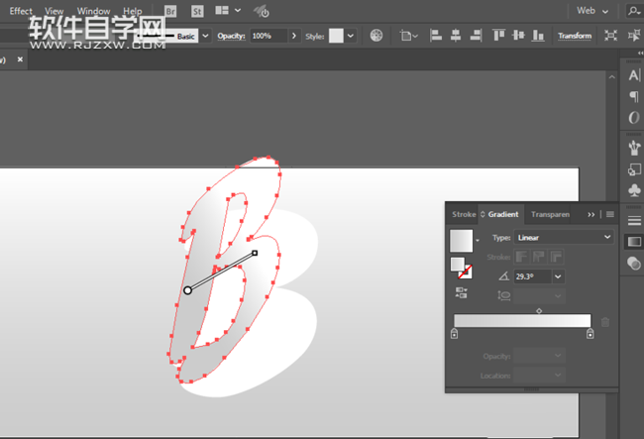Click the Reverse Gradient icon

pos(462,293)
